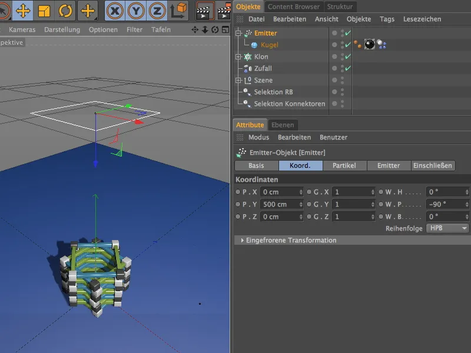Screen dimensions: 471x353
Task: Click the coordinate system cube icon
Action: pyautogui.click(x=178, y=11)
